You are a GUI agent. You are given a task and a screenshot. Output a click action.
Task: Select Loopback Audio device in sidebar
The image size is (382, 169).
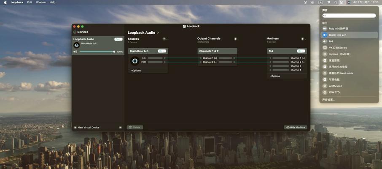[98, 46]
